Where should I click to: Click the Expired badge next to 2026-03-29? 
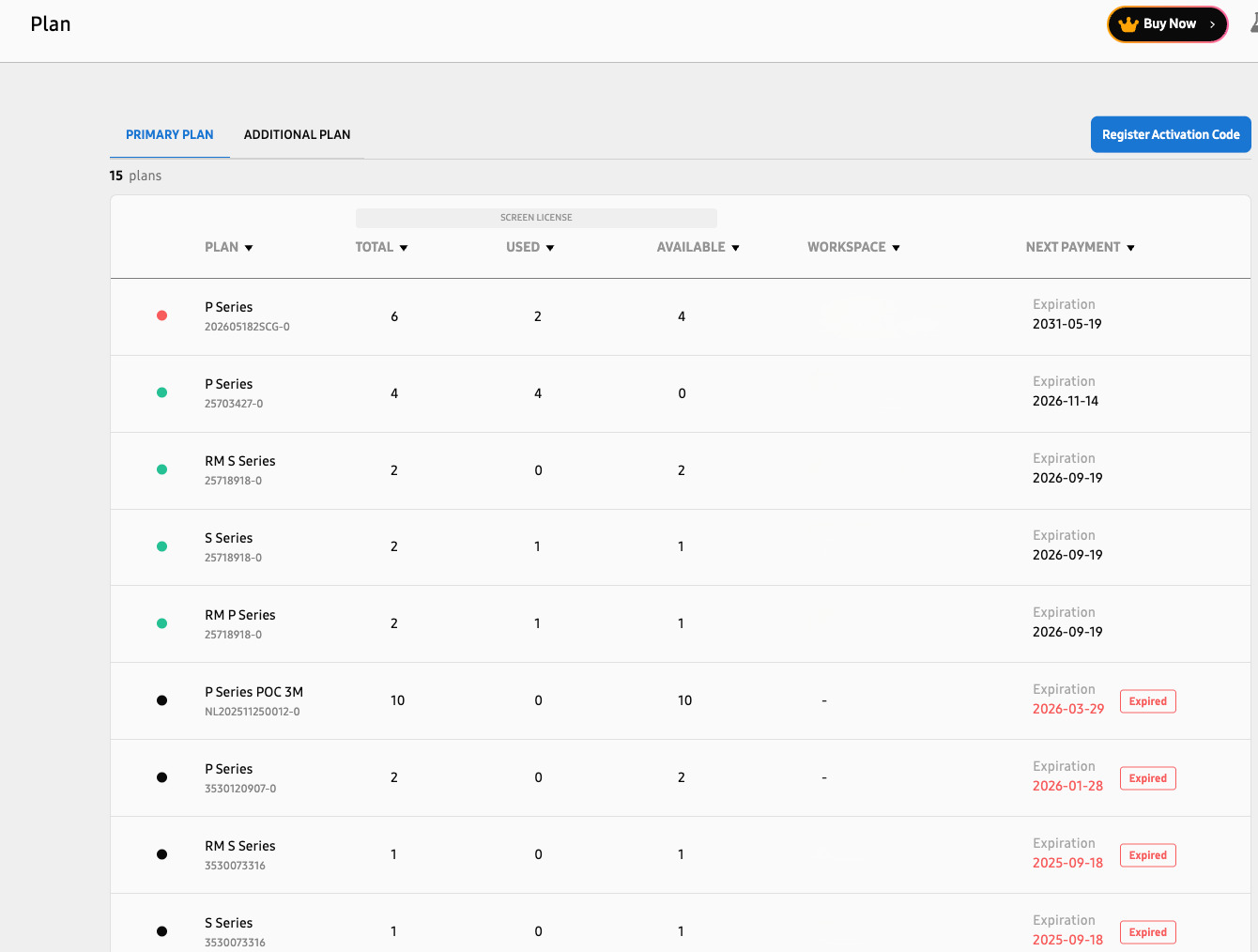coord(1147,701)
